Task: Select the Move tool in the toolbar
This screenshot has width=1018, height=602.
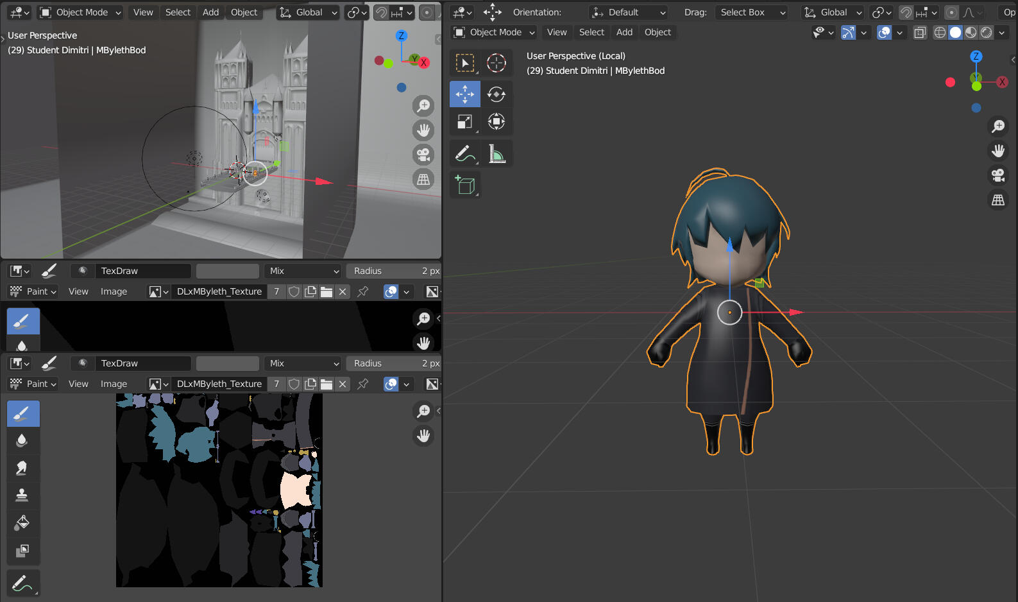Action: point(465,94)
